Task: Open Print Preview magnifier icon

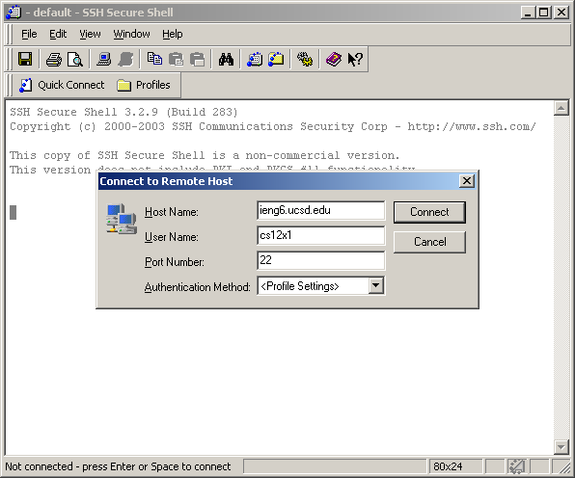Action: click(75, 59)
